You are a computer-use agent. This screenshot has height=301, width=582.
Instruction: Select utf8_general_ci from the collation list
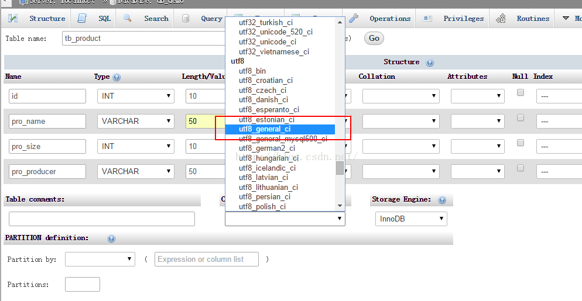[265, 129]
